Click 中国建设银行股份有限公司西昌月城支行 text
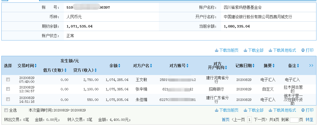317x126 pixels. point(258,17)
